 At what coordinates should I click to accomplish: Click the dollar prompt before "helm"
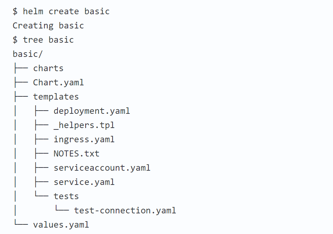point(15,11)
